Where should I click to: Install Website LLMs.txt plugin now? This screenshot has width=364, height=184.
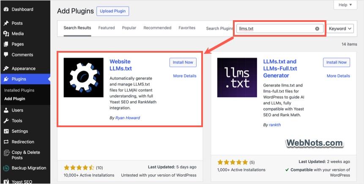coord(183,62)
